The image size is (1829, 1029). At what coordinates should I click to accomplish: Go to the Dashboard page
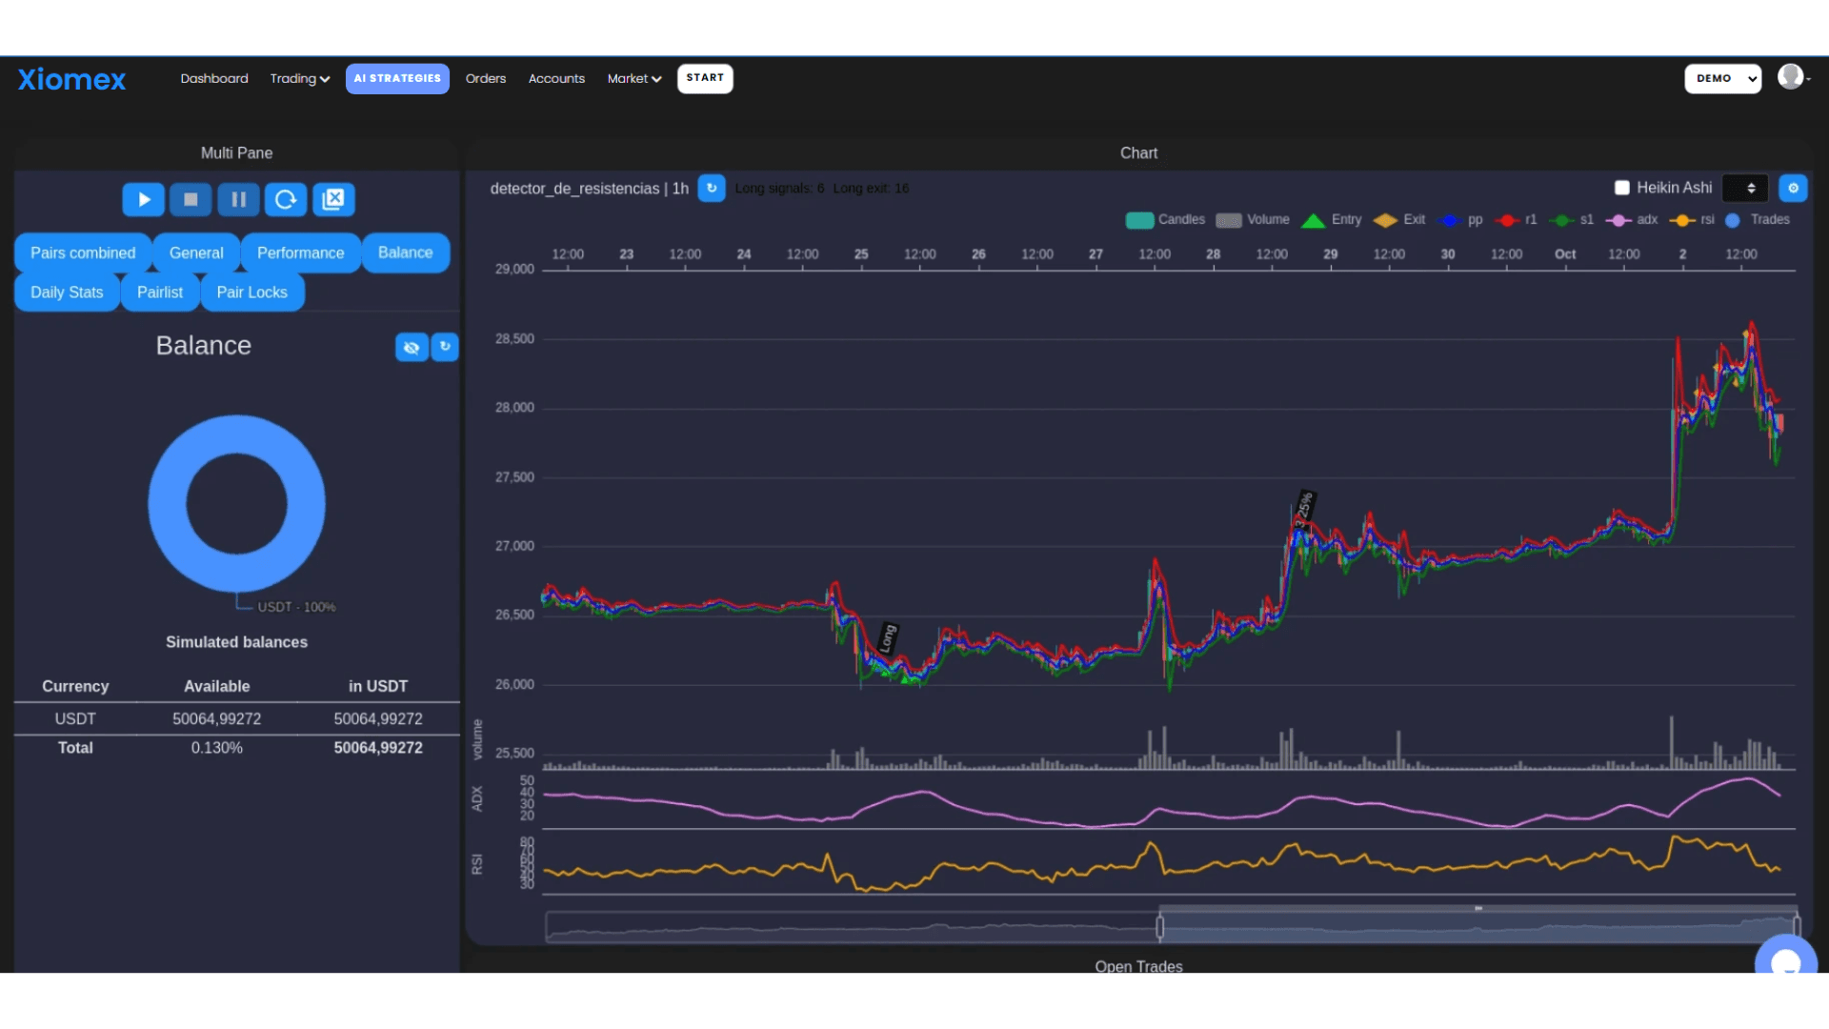[x=214, y=78]
